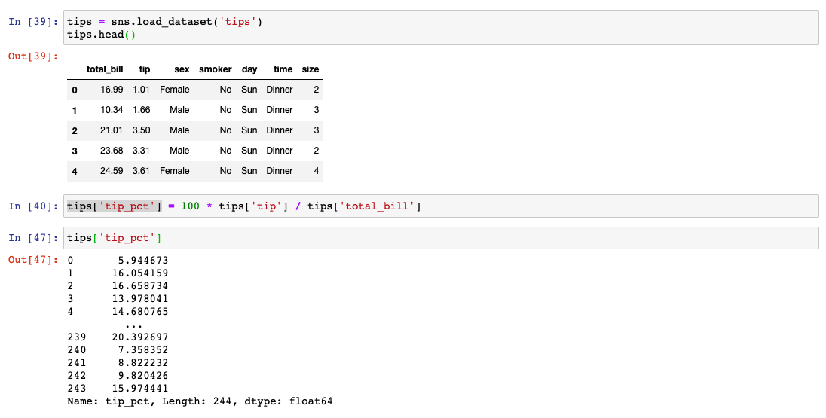The width and height of the screenshot is (826, 418).
Task: Click Dinner in dataframe row 0
Action: [279, 90]
